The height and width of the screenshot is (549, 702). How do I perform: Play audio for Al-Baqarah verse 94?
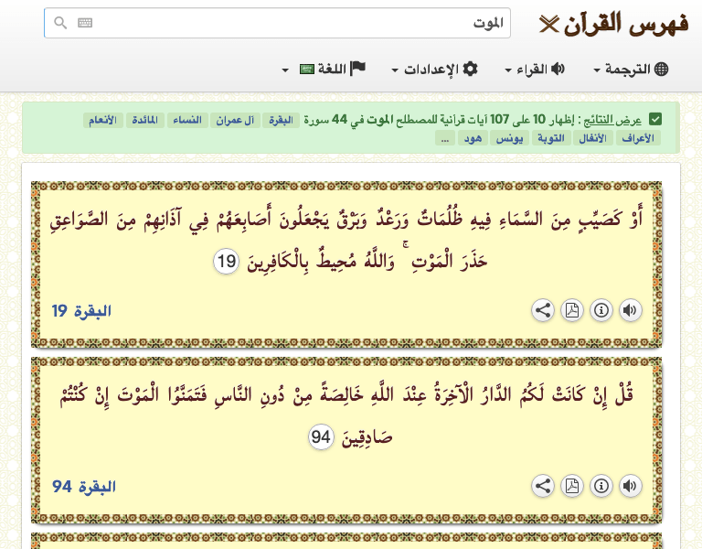point(630,486)
